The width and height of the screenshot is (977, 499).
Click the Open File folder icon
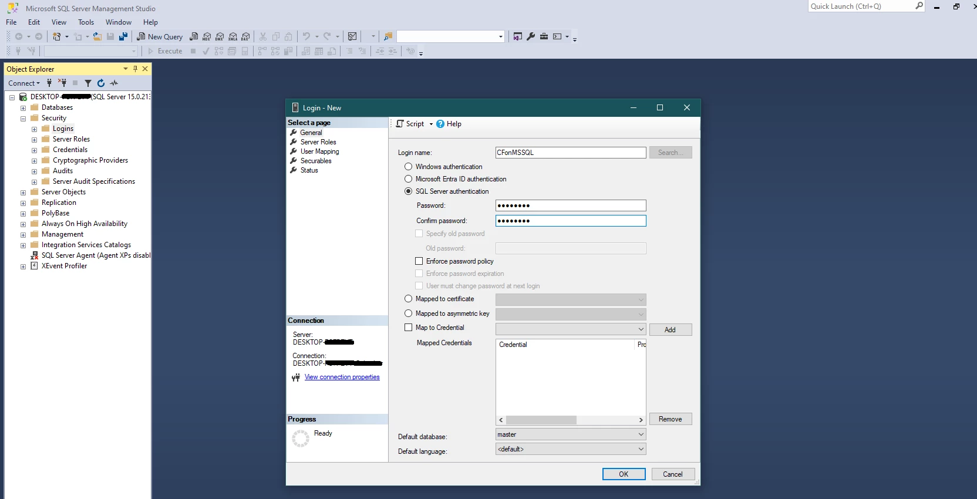[x=97, y=36]
